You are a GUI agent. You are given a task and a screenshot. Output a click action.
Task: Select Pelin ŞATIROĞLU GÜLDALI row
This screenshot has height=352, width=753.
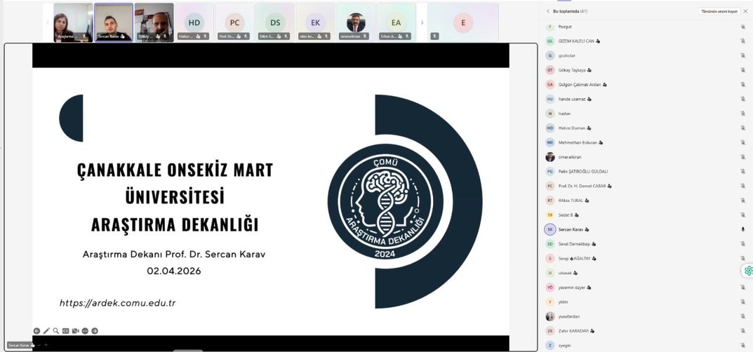pyautogui.click(x=646, y=171)
